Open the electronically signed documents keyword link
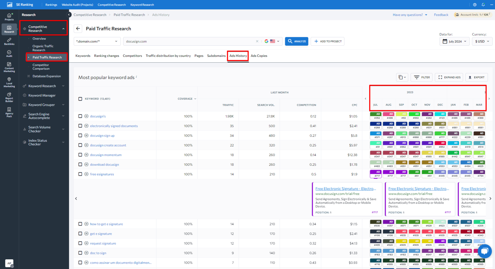Screen dimensions: 495x269 (x=114, y=126)
